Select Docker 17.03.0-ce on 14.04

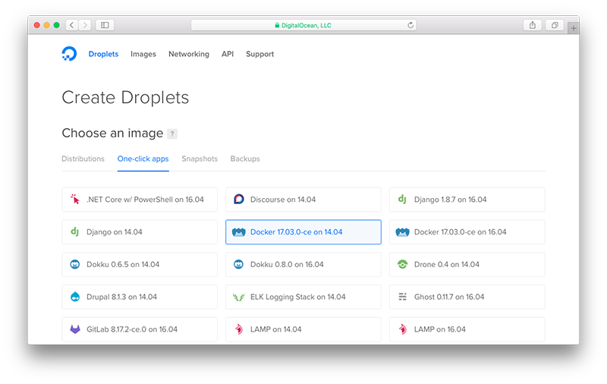[x=303, y=232]
